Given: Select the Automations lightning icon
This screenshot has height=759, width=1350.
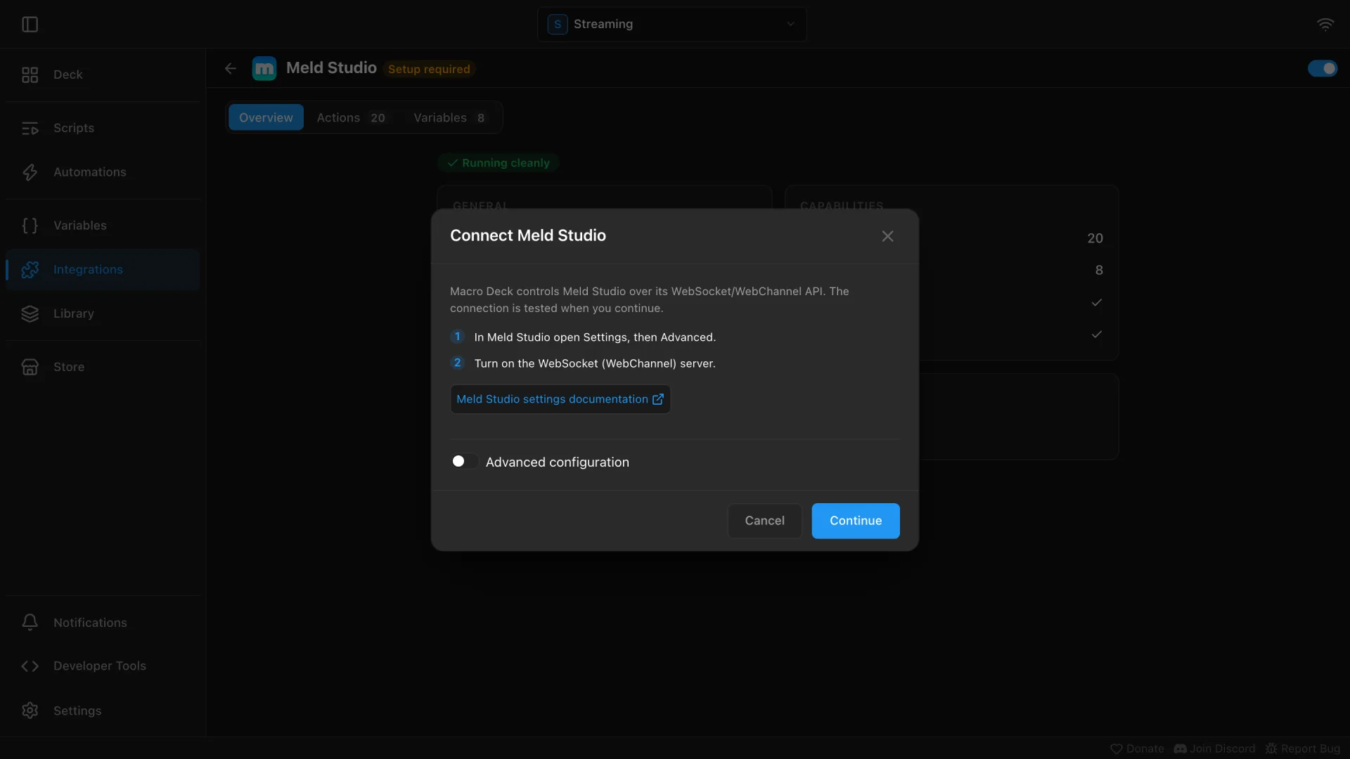Looking at the screenshot, I should [x=30, y=172].
